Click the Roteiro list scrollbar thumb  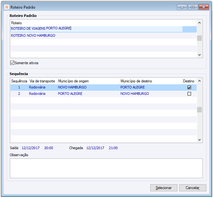point(199,38)
